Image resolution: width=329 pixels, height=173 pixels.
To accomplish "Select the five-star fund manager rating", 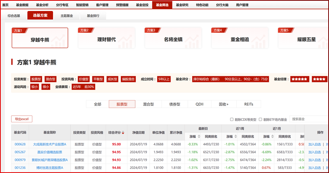I will point(299,79).
